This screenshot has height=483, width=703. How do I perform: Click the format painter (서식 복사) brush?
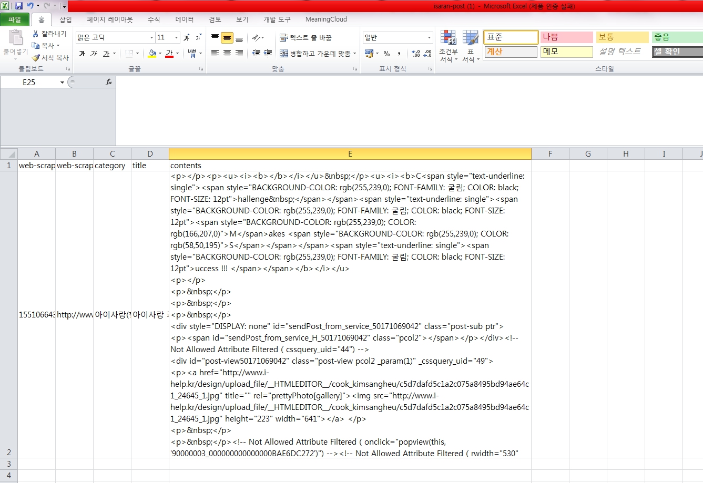click(36, 58)
